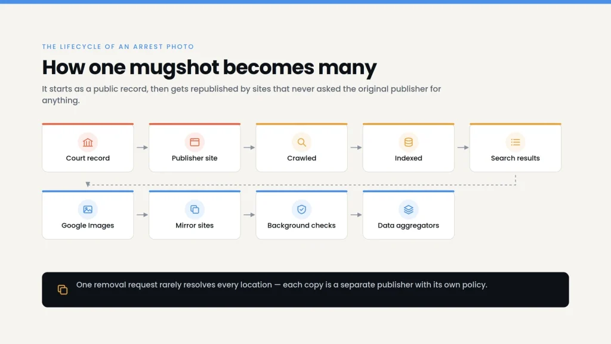Select the "Google Images" label
The image size is (611, 344).
click(x=88, y=225)
